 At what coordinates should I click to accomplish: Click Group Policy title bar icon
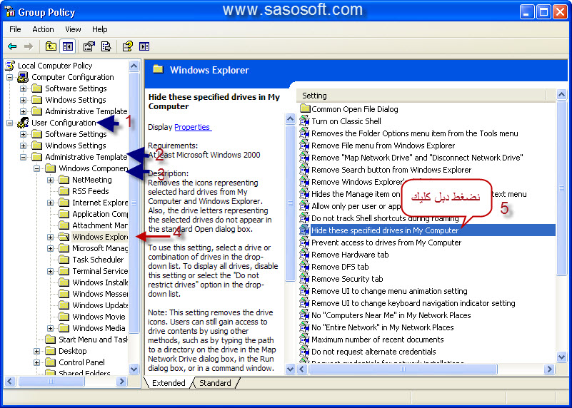[10, 11]
